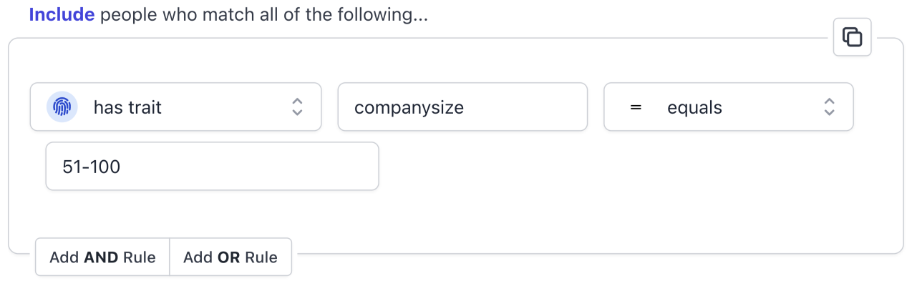The width and height of the screenshot is (917, 286).
Task: Add an OR rule
Action: click(231, 257)
